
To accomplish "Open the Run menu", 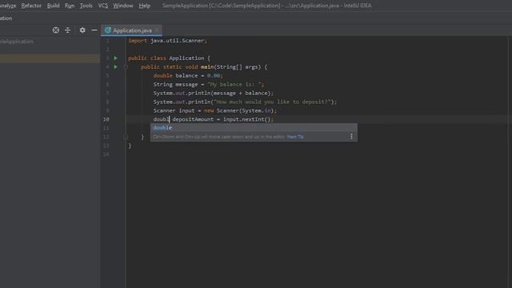I will (x=70, y=6).
